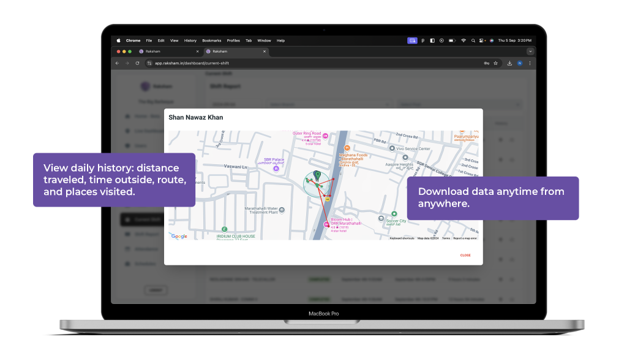Click the CLOSE button in the map dialog

465,255
